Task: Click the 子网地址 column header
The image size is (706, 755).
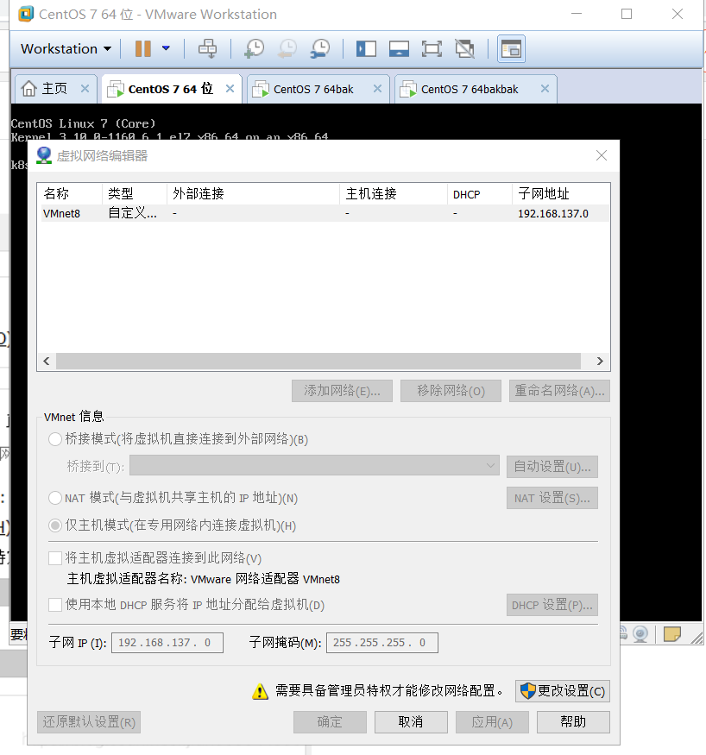Action: tap(560, 194)
